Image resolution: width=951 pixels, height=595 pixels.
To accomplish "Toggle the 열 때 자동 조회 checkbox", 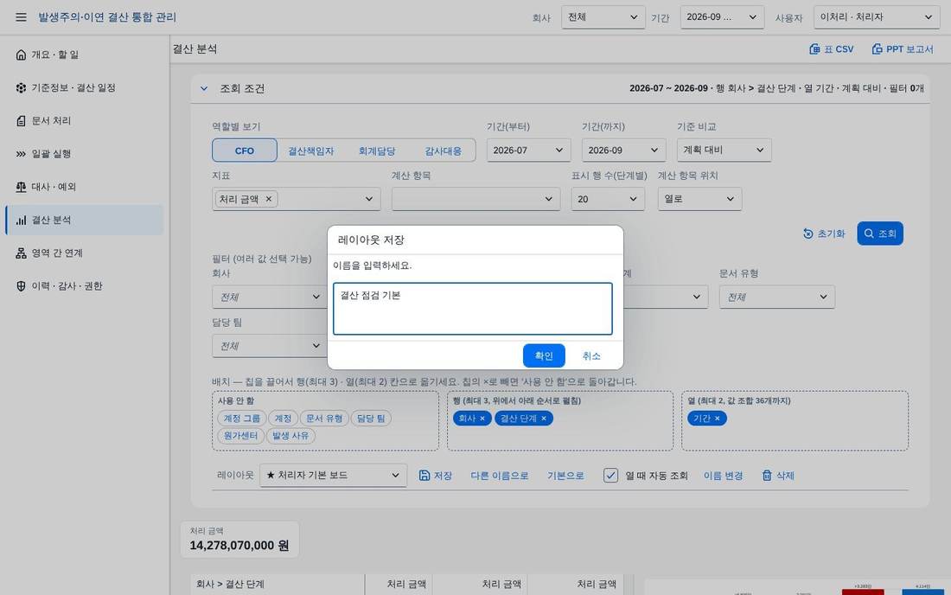I will (610, 476).
